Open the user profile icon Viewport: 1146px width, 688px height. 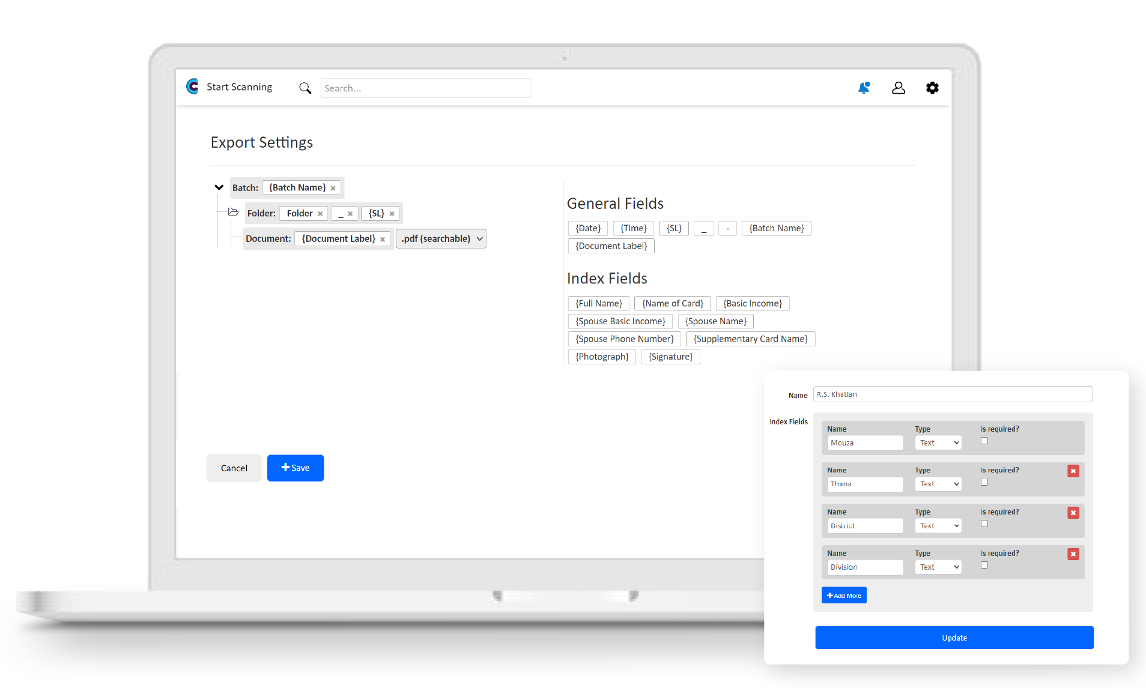tap(899, 88)
